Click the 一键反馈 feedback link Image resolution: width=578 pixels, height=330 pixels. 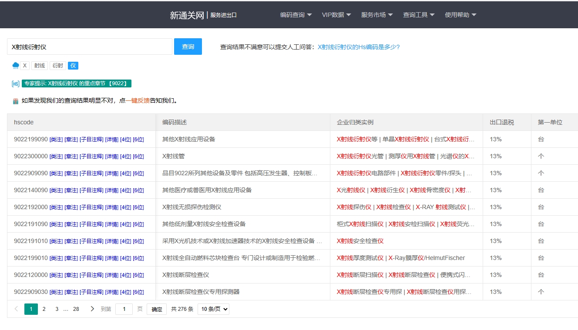click(x=138, y=101)
